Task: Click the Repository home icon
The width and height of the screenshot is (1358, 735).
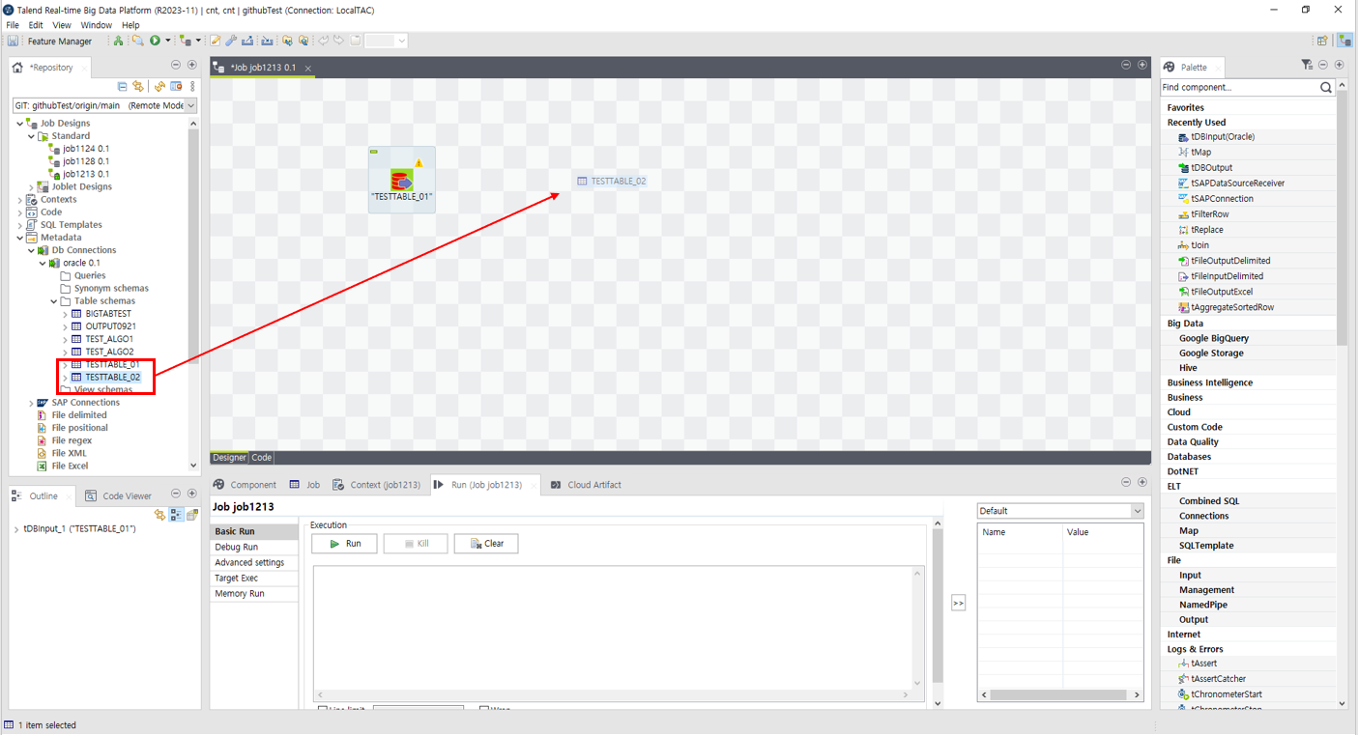Action: point(17,68)
